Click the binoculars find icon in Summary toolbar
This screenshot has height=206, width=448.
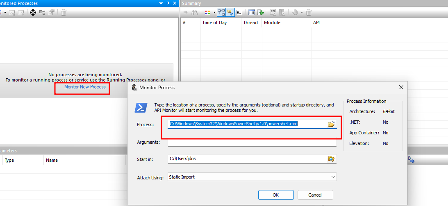(x=195, y=13)
